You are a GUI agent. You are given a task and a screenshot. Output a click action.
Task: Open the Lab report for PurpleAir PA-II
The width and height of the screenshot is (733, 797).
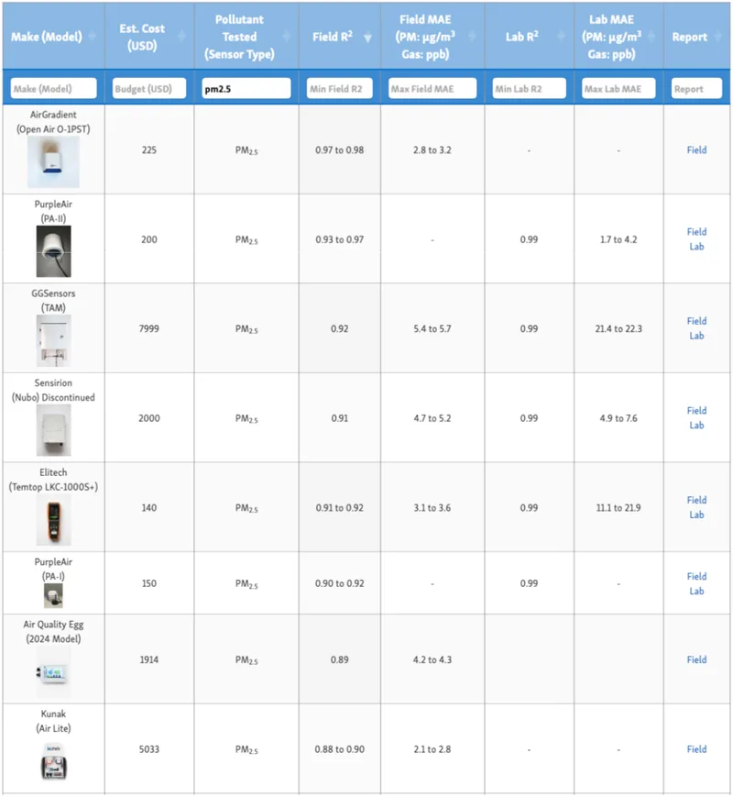pyautogui.click(x=696, y=247)
